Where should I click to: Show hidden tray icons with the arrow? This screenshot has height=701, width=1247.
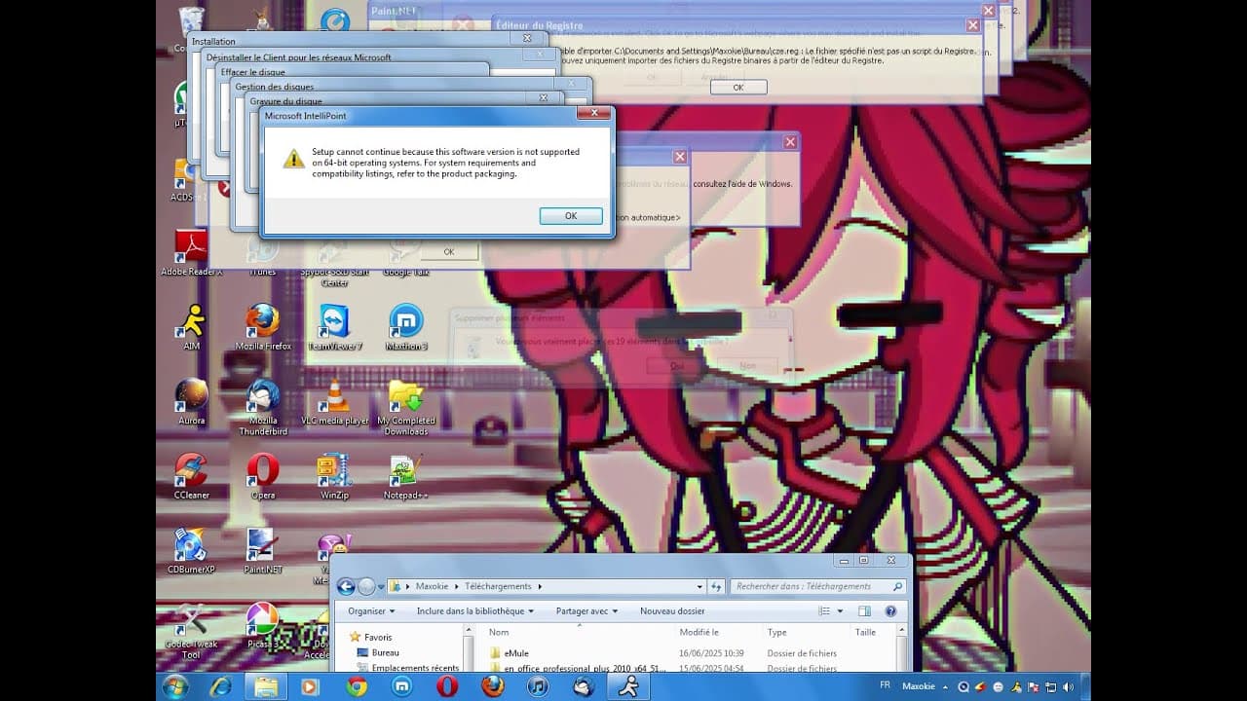pyautogui.click(x=944, y=686)
